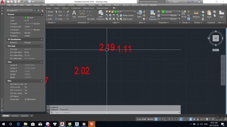Click the Group tool

pyautogui.click(x=184, y=14)
